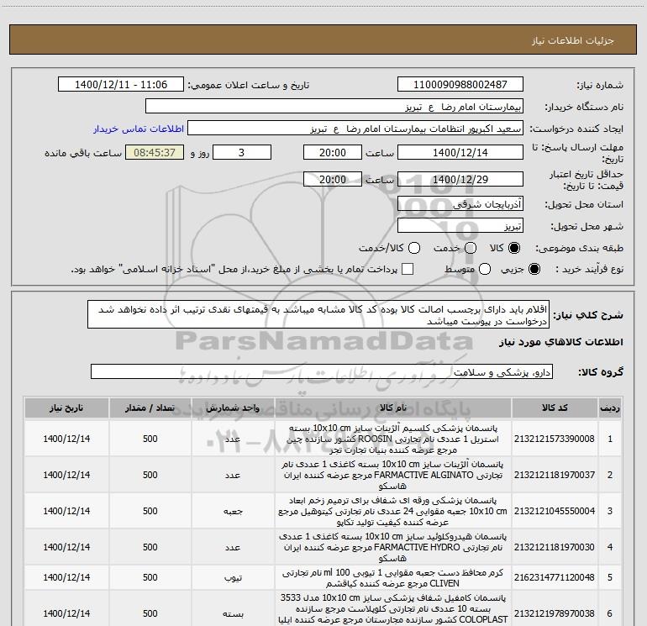Viewport: 647px width, 626px height.
Task: Click the FARMACTIVE ALGINATO item name
Action: (x=393, y=475)
